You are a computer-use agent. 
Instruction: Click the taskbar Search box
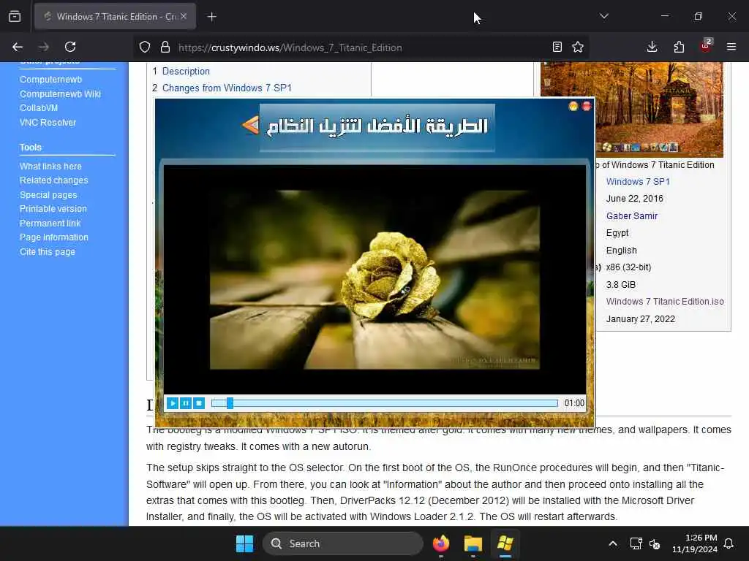(342, 543)
